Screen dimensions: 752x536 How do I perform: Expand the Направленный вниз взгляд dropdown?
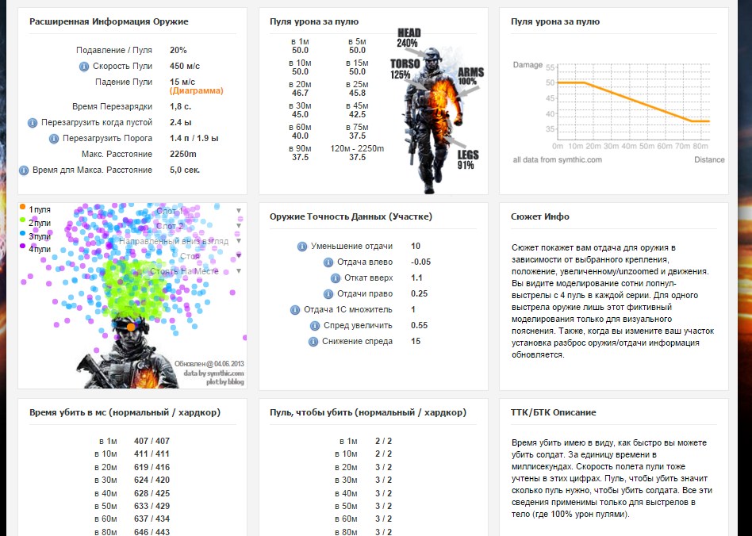point(239,241)
